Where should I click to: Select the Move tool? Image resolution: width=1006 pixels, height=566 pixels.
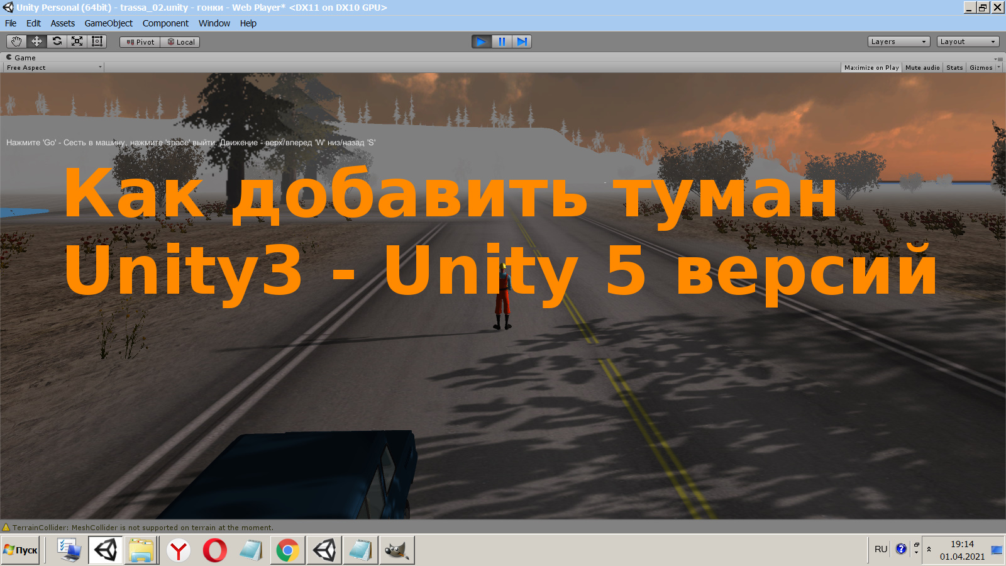(36, 42)
